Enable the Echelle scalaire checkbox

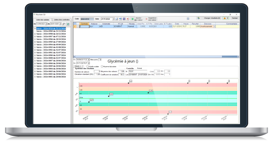[87, 66]
